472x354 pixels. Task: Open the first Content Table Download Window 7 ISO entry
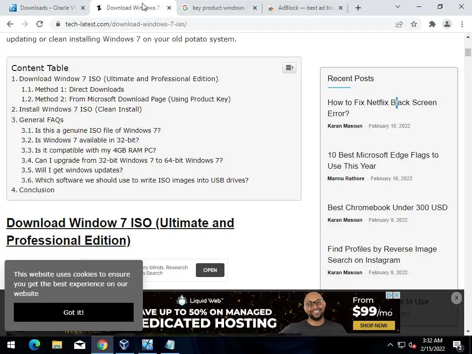[x=118, y=79]
